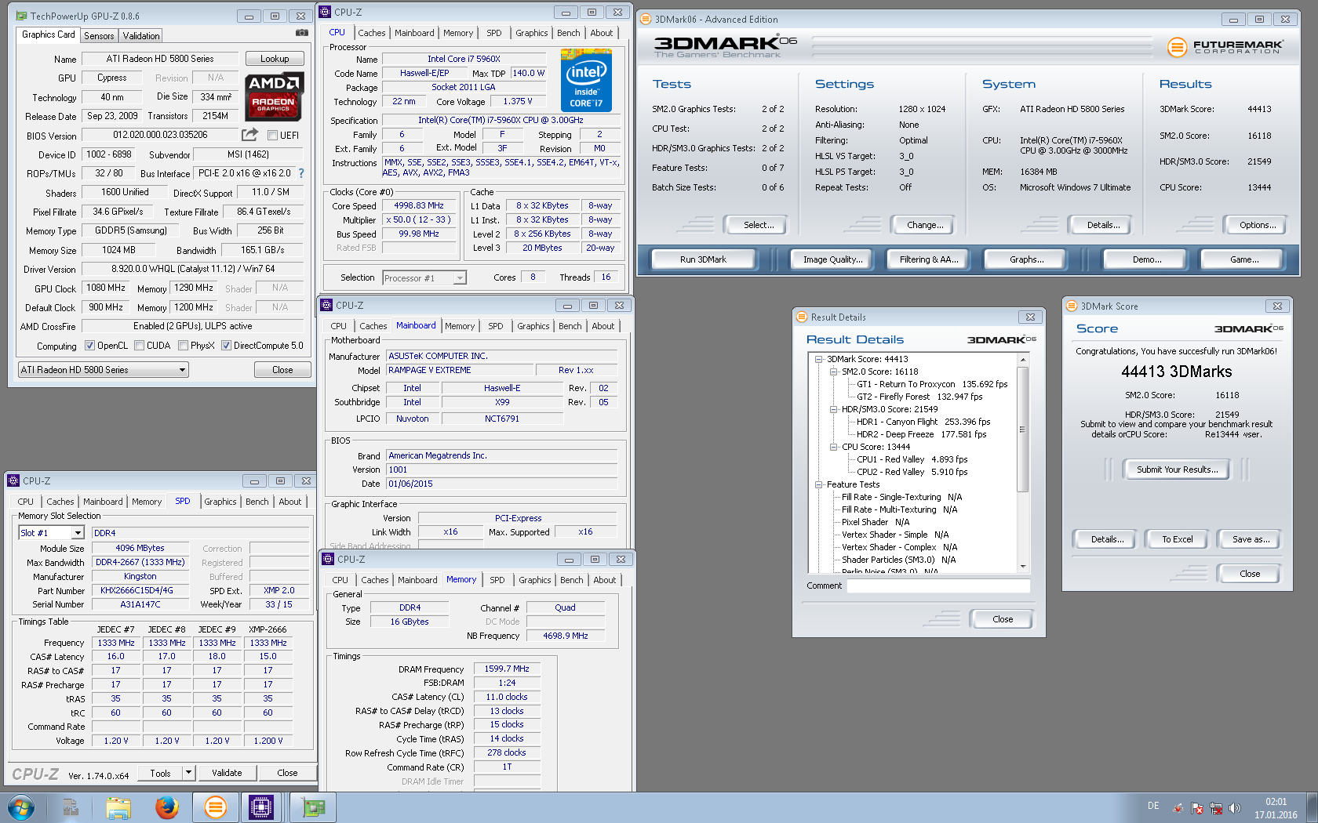
Task: Open Action Center flag tray icon
Action: click(1197, 808)
